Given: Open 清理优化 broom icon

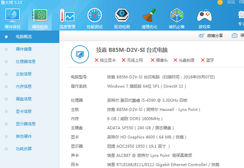Looking at the screenshot, I should (x=150, y=15).
